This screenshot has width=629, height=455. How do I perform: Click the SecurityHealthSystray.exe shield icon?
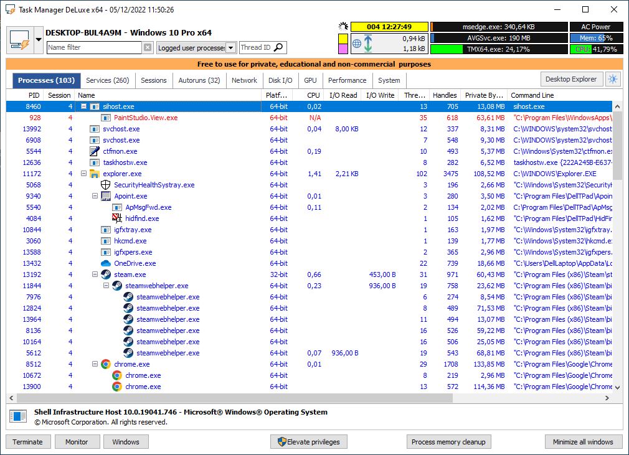(105, 185)
